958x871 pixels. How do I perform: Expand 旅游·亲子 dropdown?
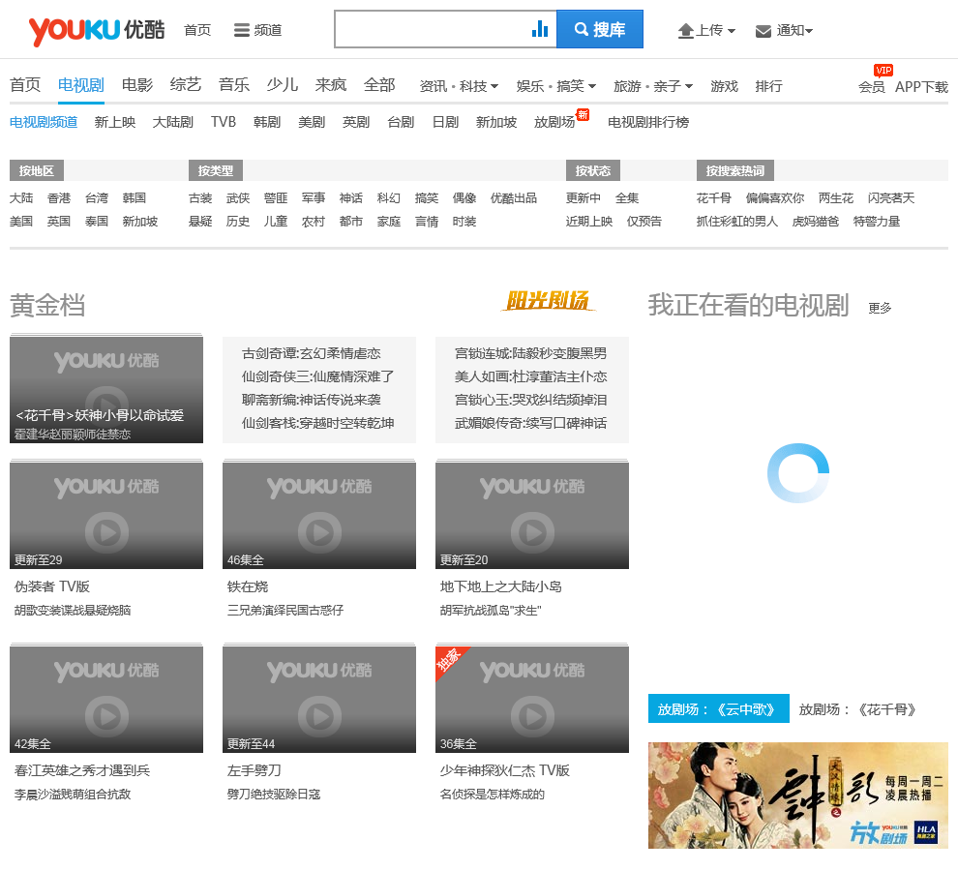[x=653, y=86]
